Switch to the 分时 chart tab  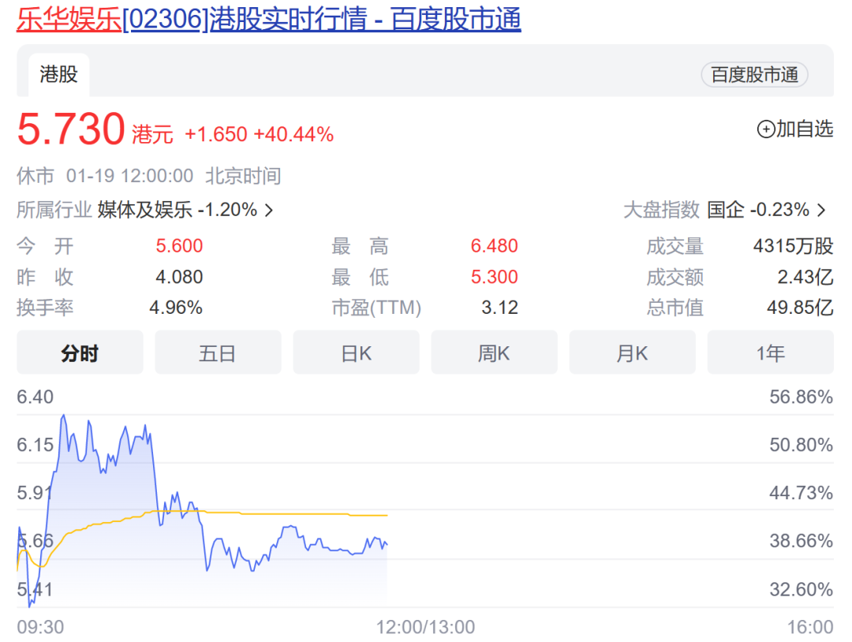click(x=80, y=353)
